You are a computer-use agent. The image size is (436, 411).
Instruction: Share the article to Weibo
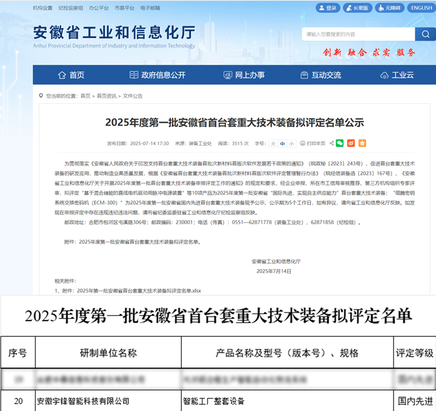[351, 143]
